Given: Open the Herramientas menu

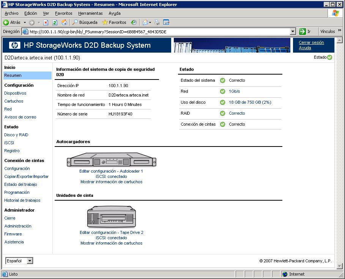Looking at the screenshot, I should pyautogui.click(x=90, y=13).
